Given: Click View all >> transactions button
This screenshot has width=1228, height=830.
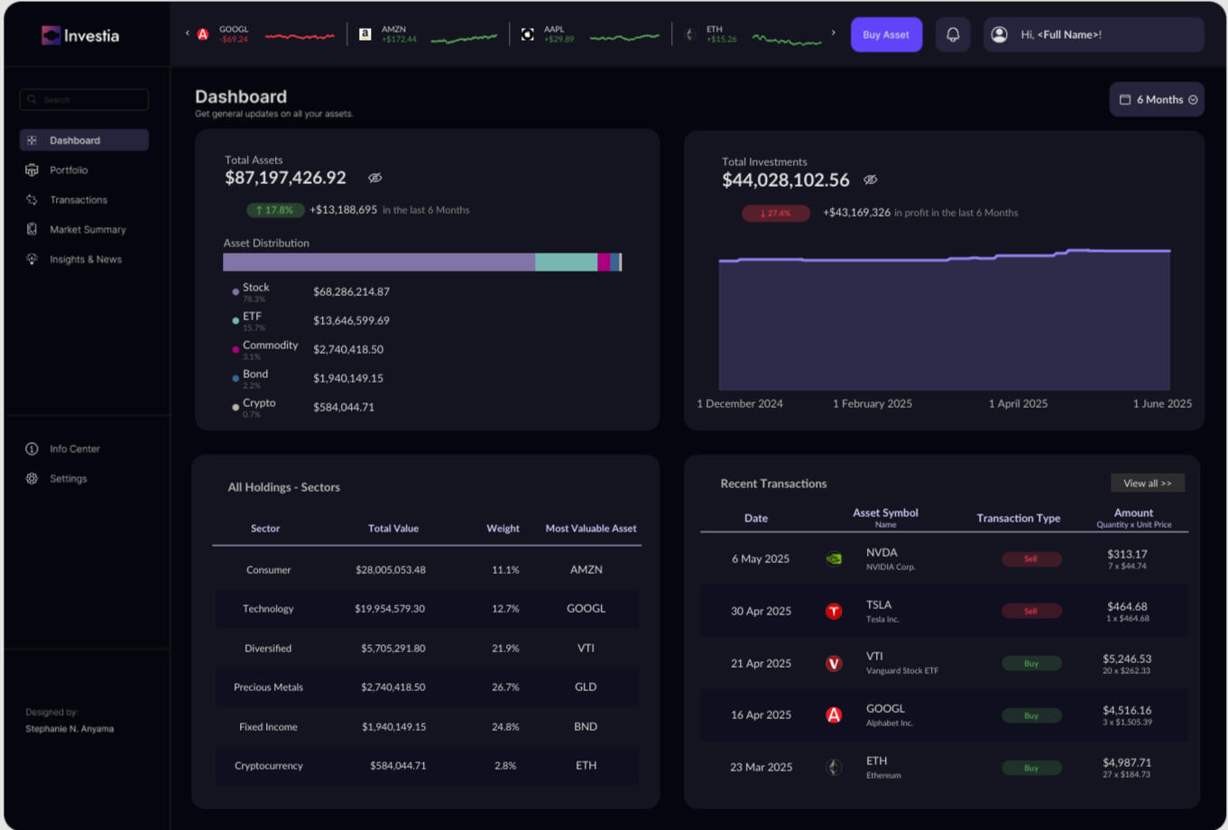Looking at the screenshot, I should [x=1148, y=484].
